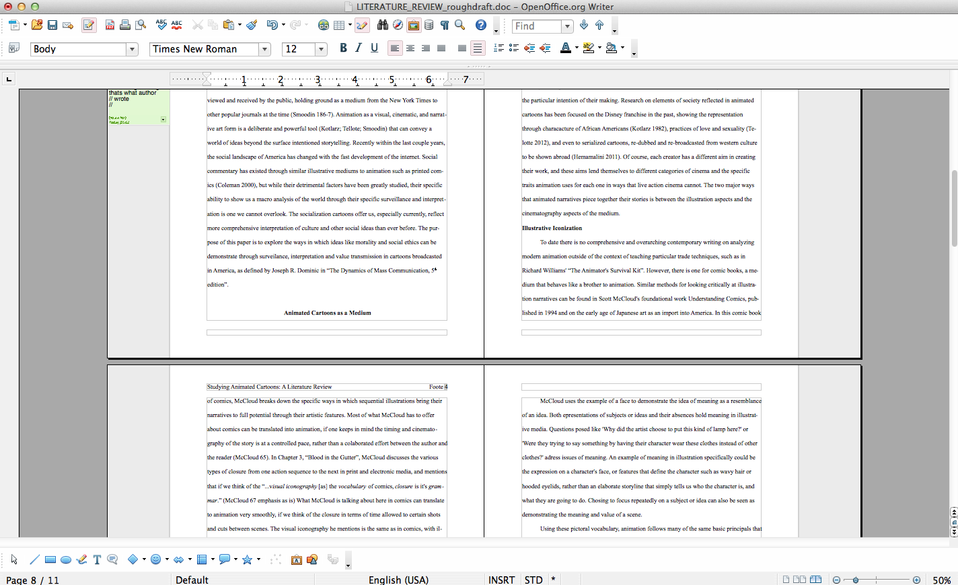Click the English (USA) language status field
The width and height of the screenshot is (958, 585).
tap(398, 580)
